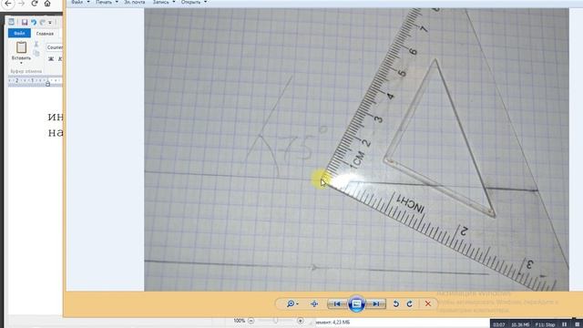Go to the browser home page
Image resolution: width=583 pixels, height=328 pixels.
point(47,4)
